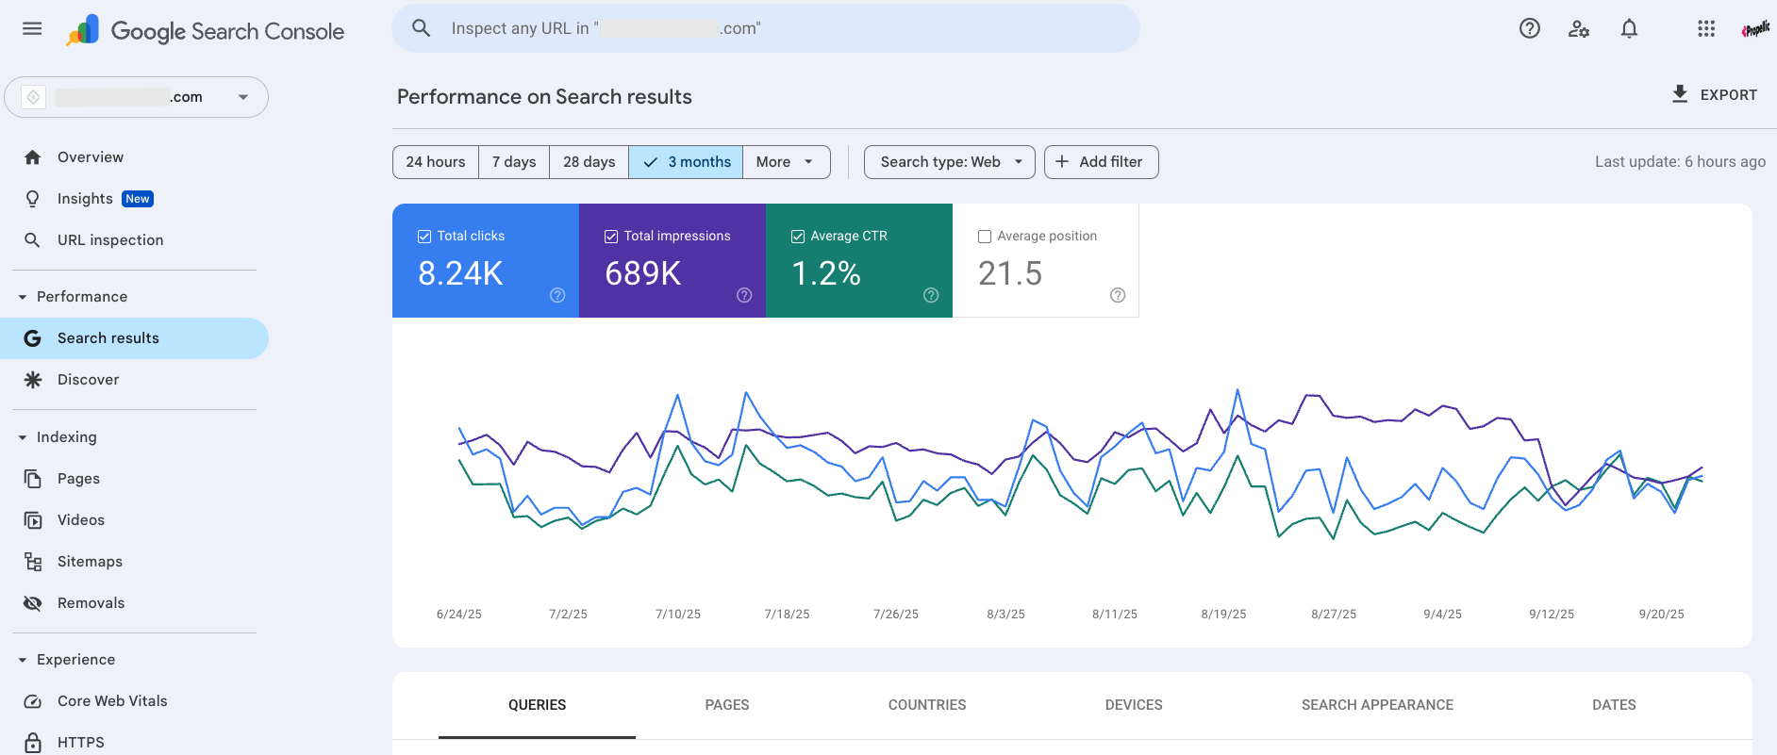Click the Total clicks help icon
The width and height of the screenshot is (1777, 755).
(557, 295)
